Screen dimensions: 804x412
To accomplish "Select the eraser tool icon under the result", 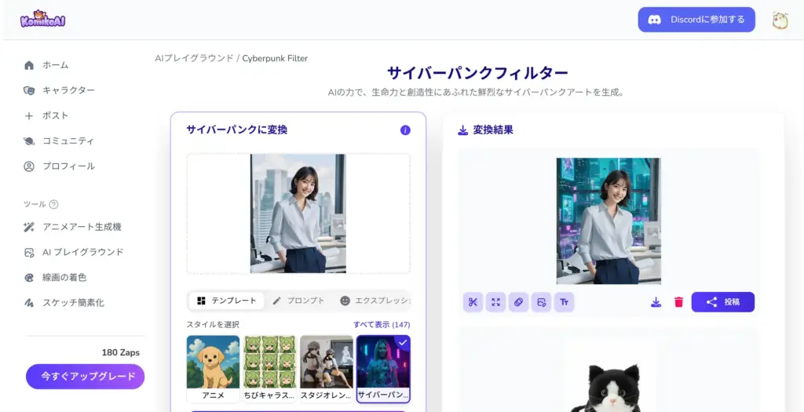I will click(x=518, y=302).
